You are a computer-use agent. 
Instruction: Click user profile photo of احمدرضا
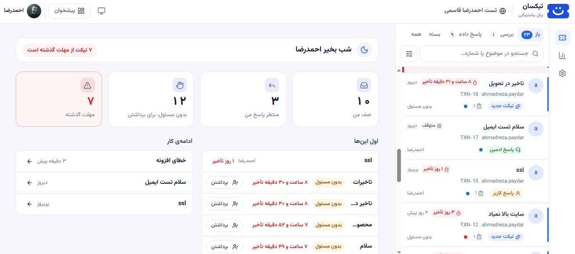(34, 11)
